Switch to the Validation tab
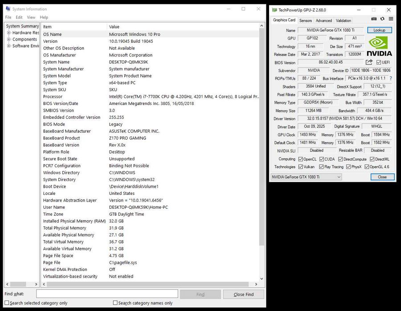 pyautogui.click(x=344, y=20)
